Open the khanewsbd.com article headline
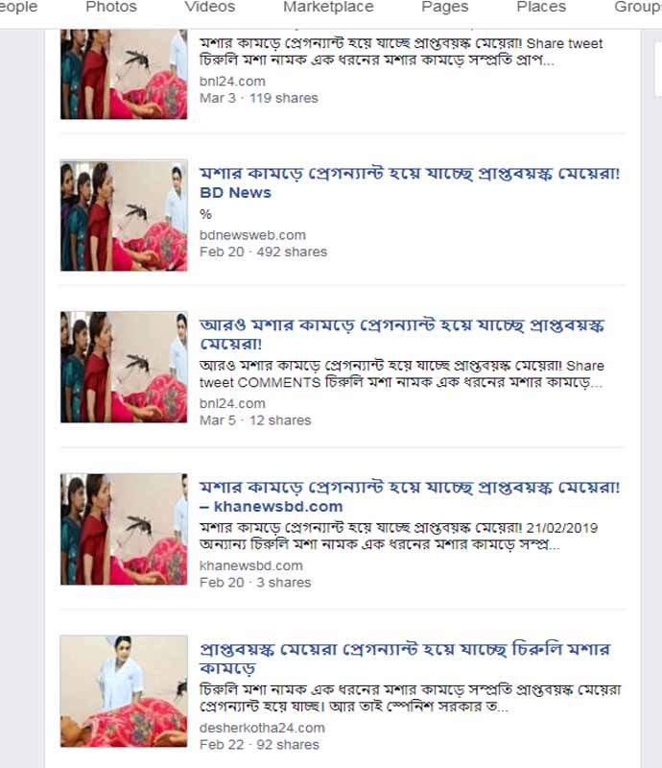 coord(410,496)
